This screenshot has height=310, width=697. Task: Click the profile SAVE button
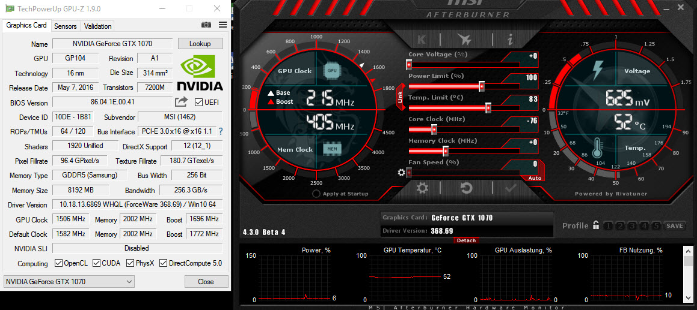[x=674, y=225]
